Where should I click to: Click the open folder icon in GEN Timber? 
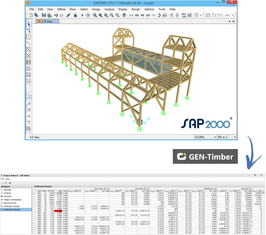coord(6,183)
